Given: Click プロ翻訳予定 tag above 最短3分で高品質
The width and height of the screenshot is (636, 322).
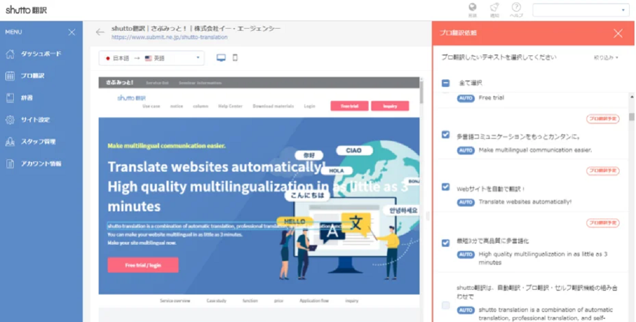Looking at the screenshot, I should coord(603,223).
